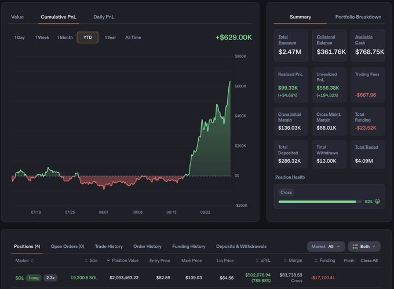Open the SOL market link
Screen dimensions: 394x289
coord(19,277)
